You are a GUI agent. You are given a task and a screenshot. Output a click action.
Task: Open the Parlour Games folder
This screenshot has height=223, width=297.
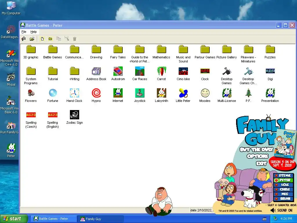point(205,49)
